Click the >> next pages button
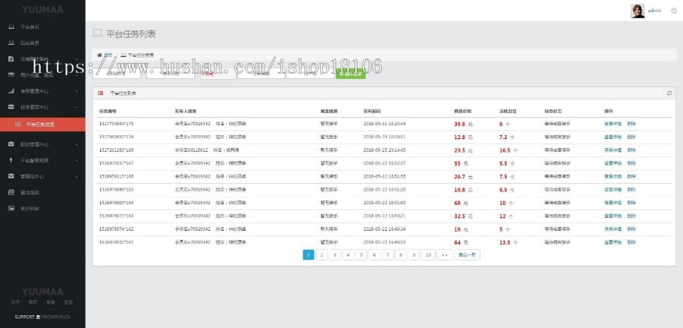This screenshot has width=683, height=328. click(445, 255)
